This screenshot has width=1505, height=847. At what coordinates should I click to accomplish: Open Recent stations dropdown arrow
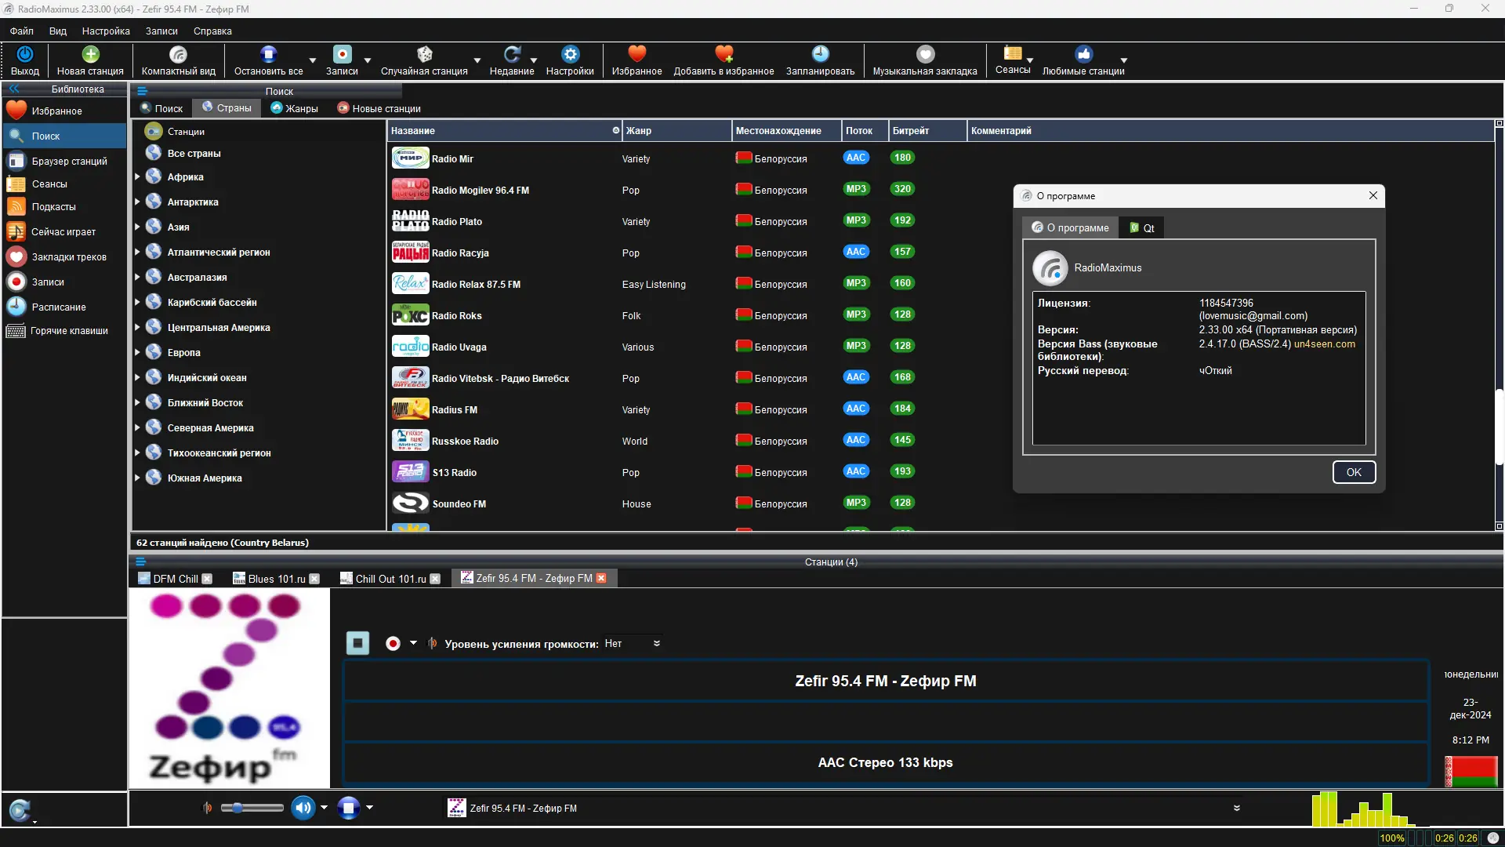(534, 60)
